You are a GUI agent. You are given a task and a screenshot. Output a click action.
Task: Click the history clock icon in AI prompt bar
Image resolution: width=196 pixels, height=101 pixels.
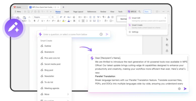click(101, 34)
